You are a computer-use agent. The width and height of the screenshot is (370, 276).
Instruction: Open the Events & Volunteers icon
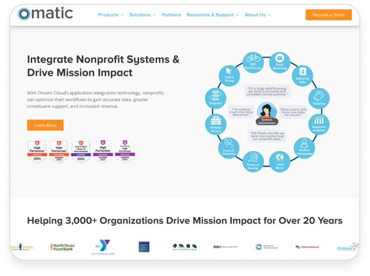[229, 148]
